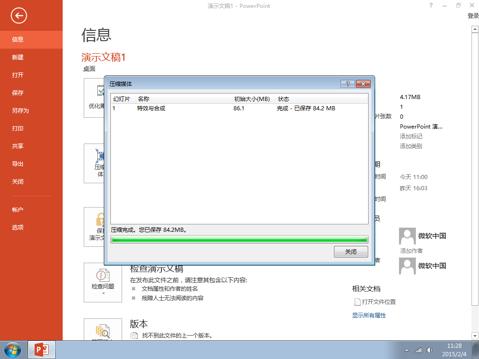Click the 昨天 16:03 created time
This screenshot has width=479, height=359.
coord(414,188)
